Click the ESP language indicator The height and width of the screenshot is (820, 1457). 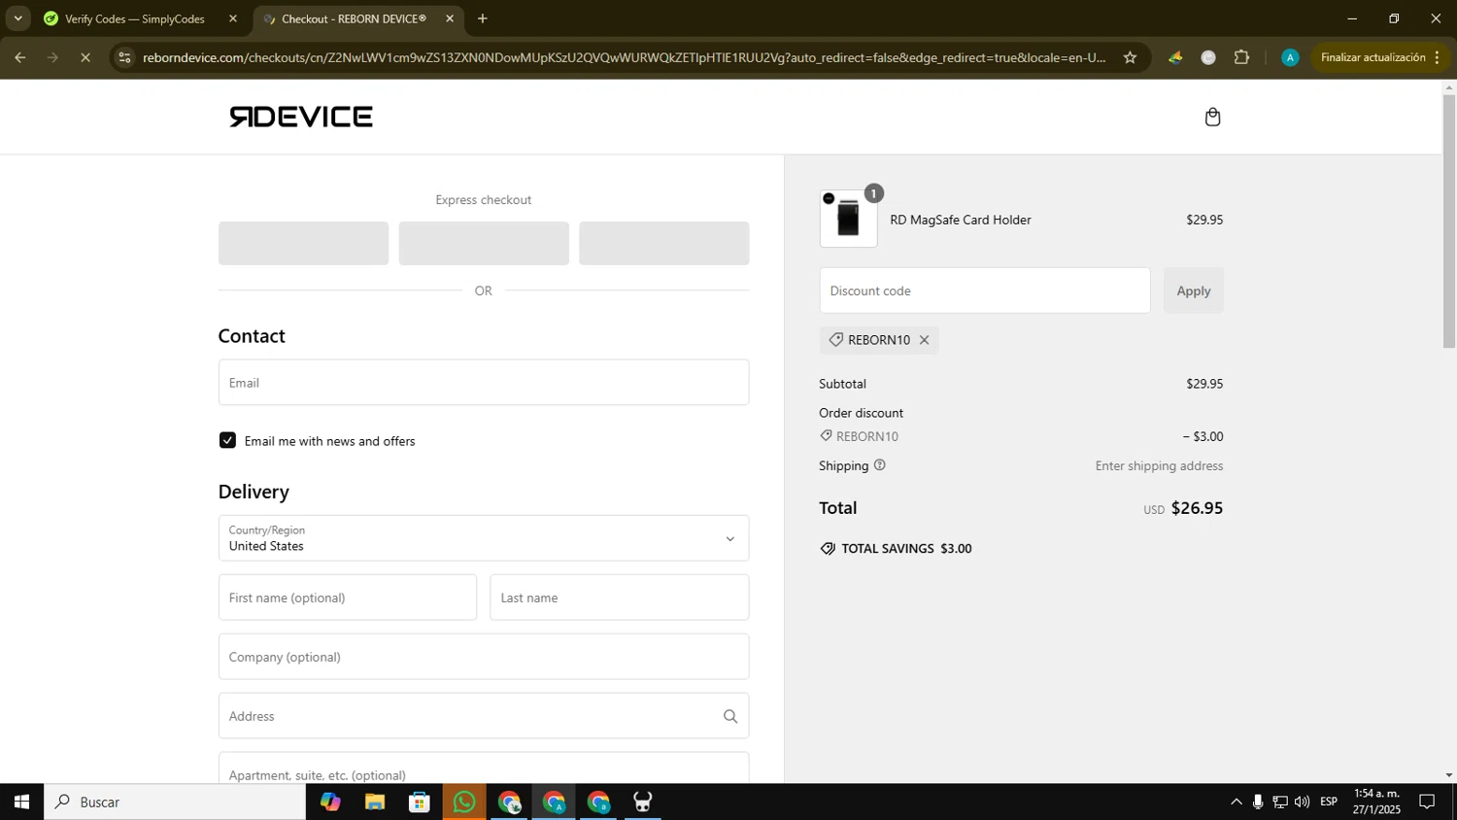1329,802
